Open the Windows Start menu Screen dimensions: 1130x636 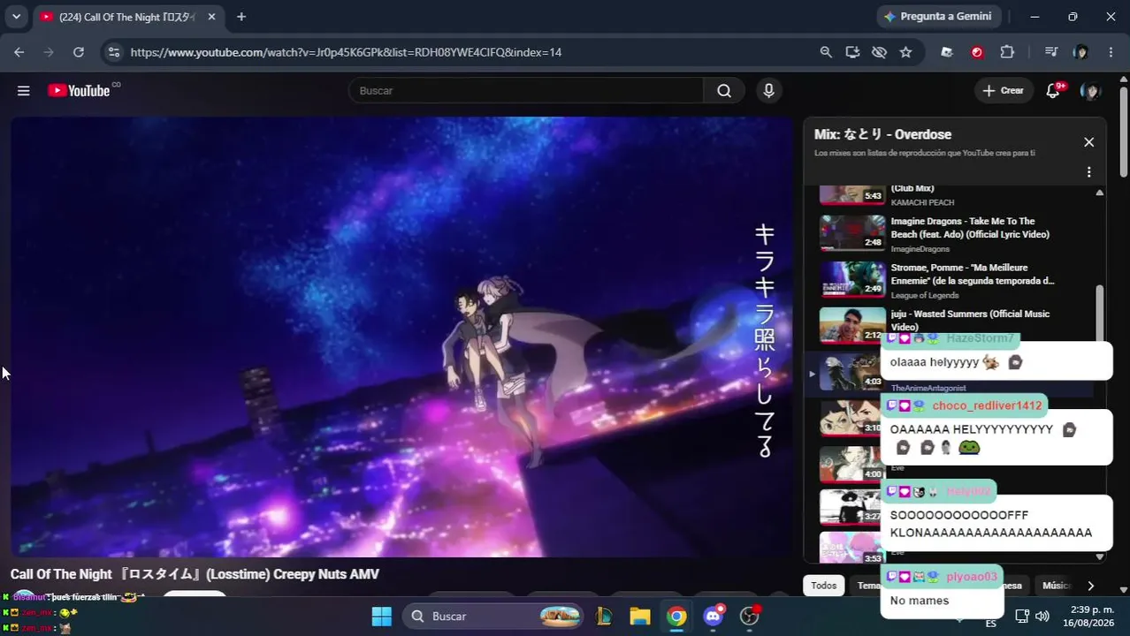pos(381,616)
